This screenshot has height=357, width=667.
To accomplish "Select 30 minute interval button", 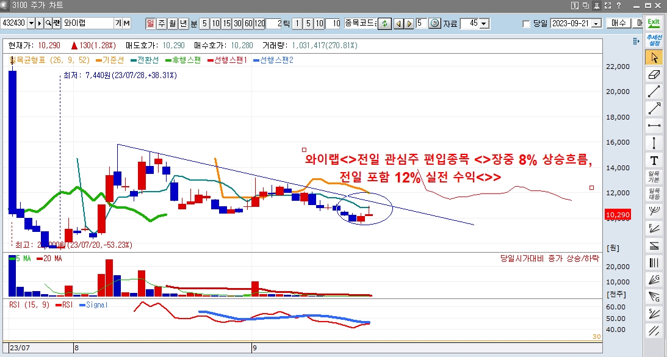I will (237, 23).
